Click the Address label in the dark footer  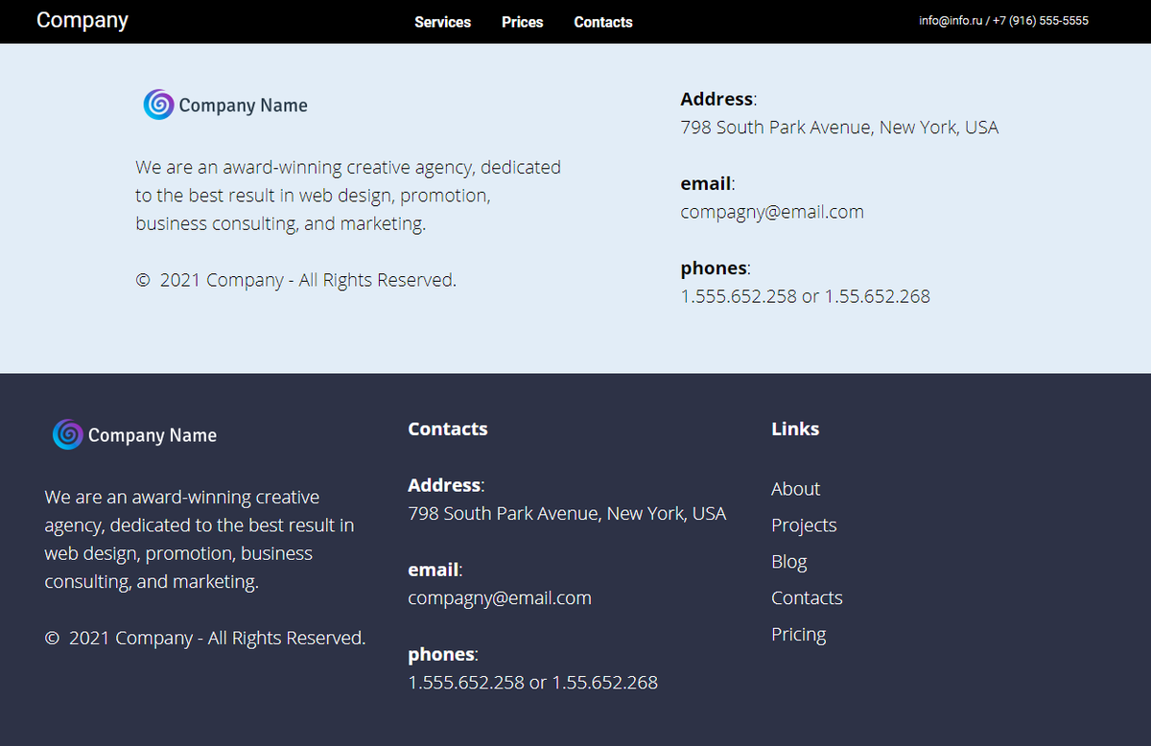(x=444, y=485)
